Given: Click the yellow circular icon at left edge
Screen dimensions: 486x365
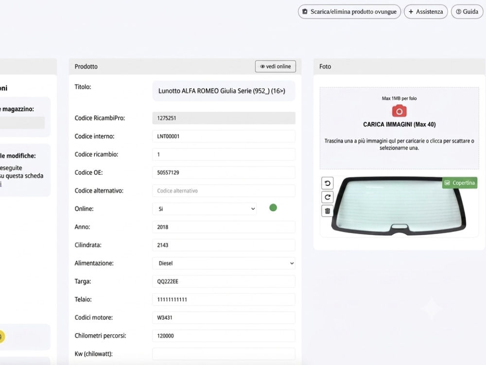Looking at the screenshot, I should pos(1,336).
